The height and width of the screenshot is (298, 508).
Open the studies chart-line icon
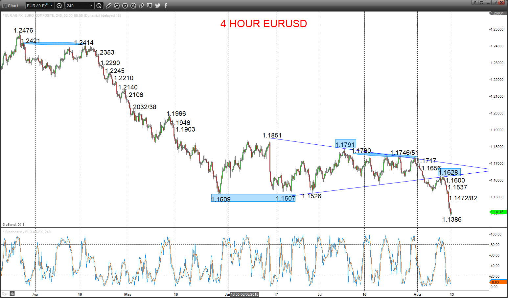(117, 6)
